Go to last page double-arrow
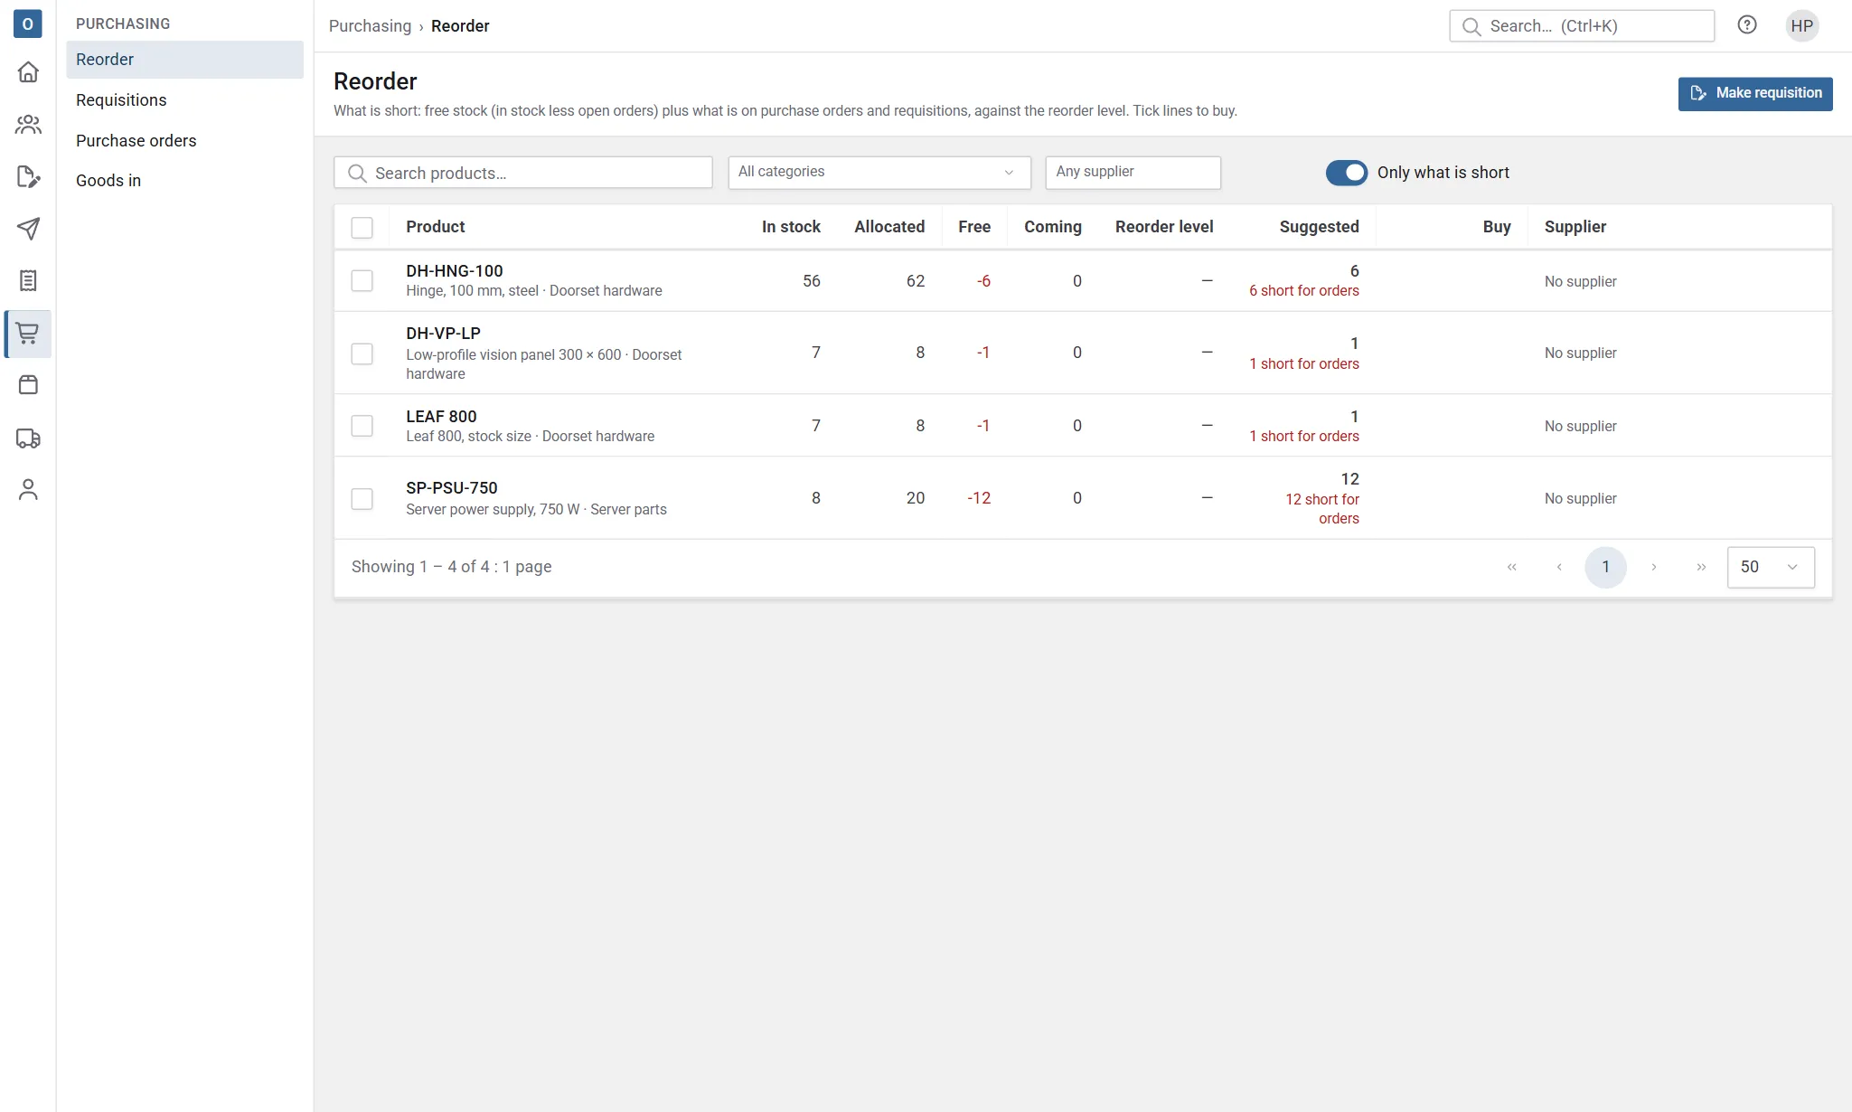1852x1112 pixels. tap(1701, 568)
